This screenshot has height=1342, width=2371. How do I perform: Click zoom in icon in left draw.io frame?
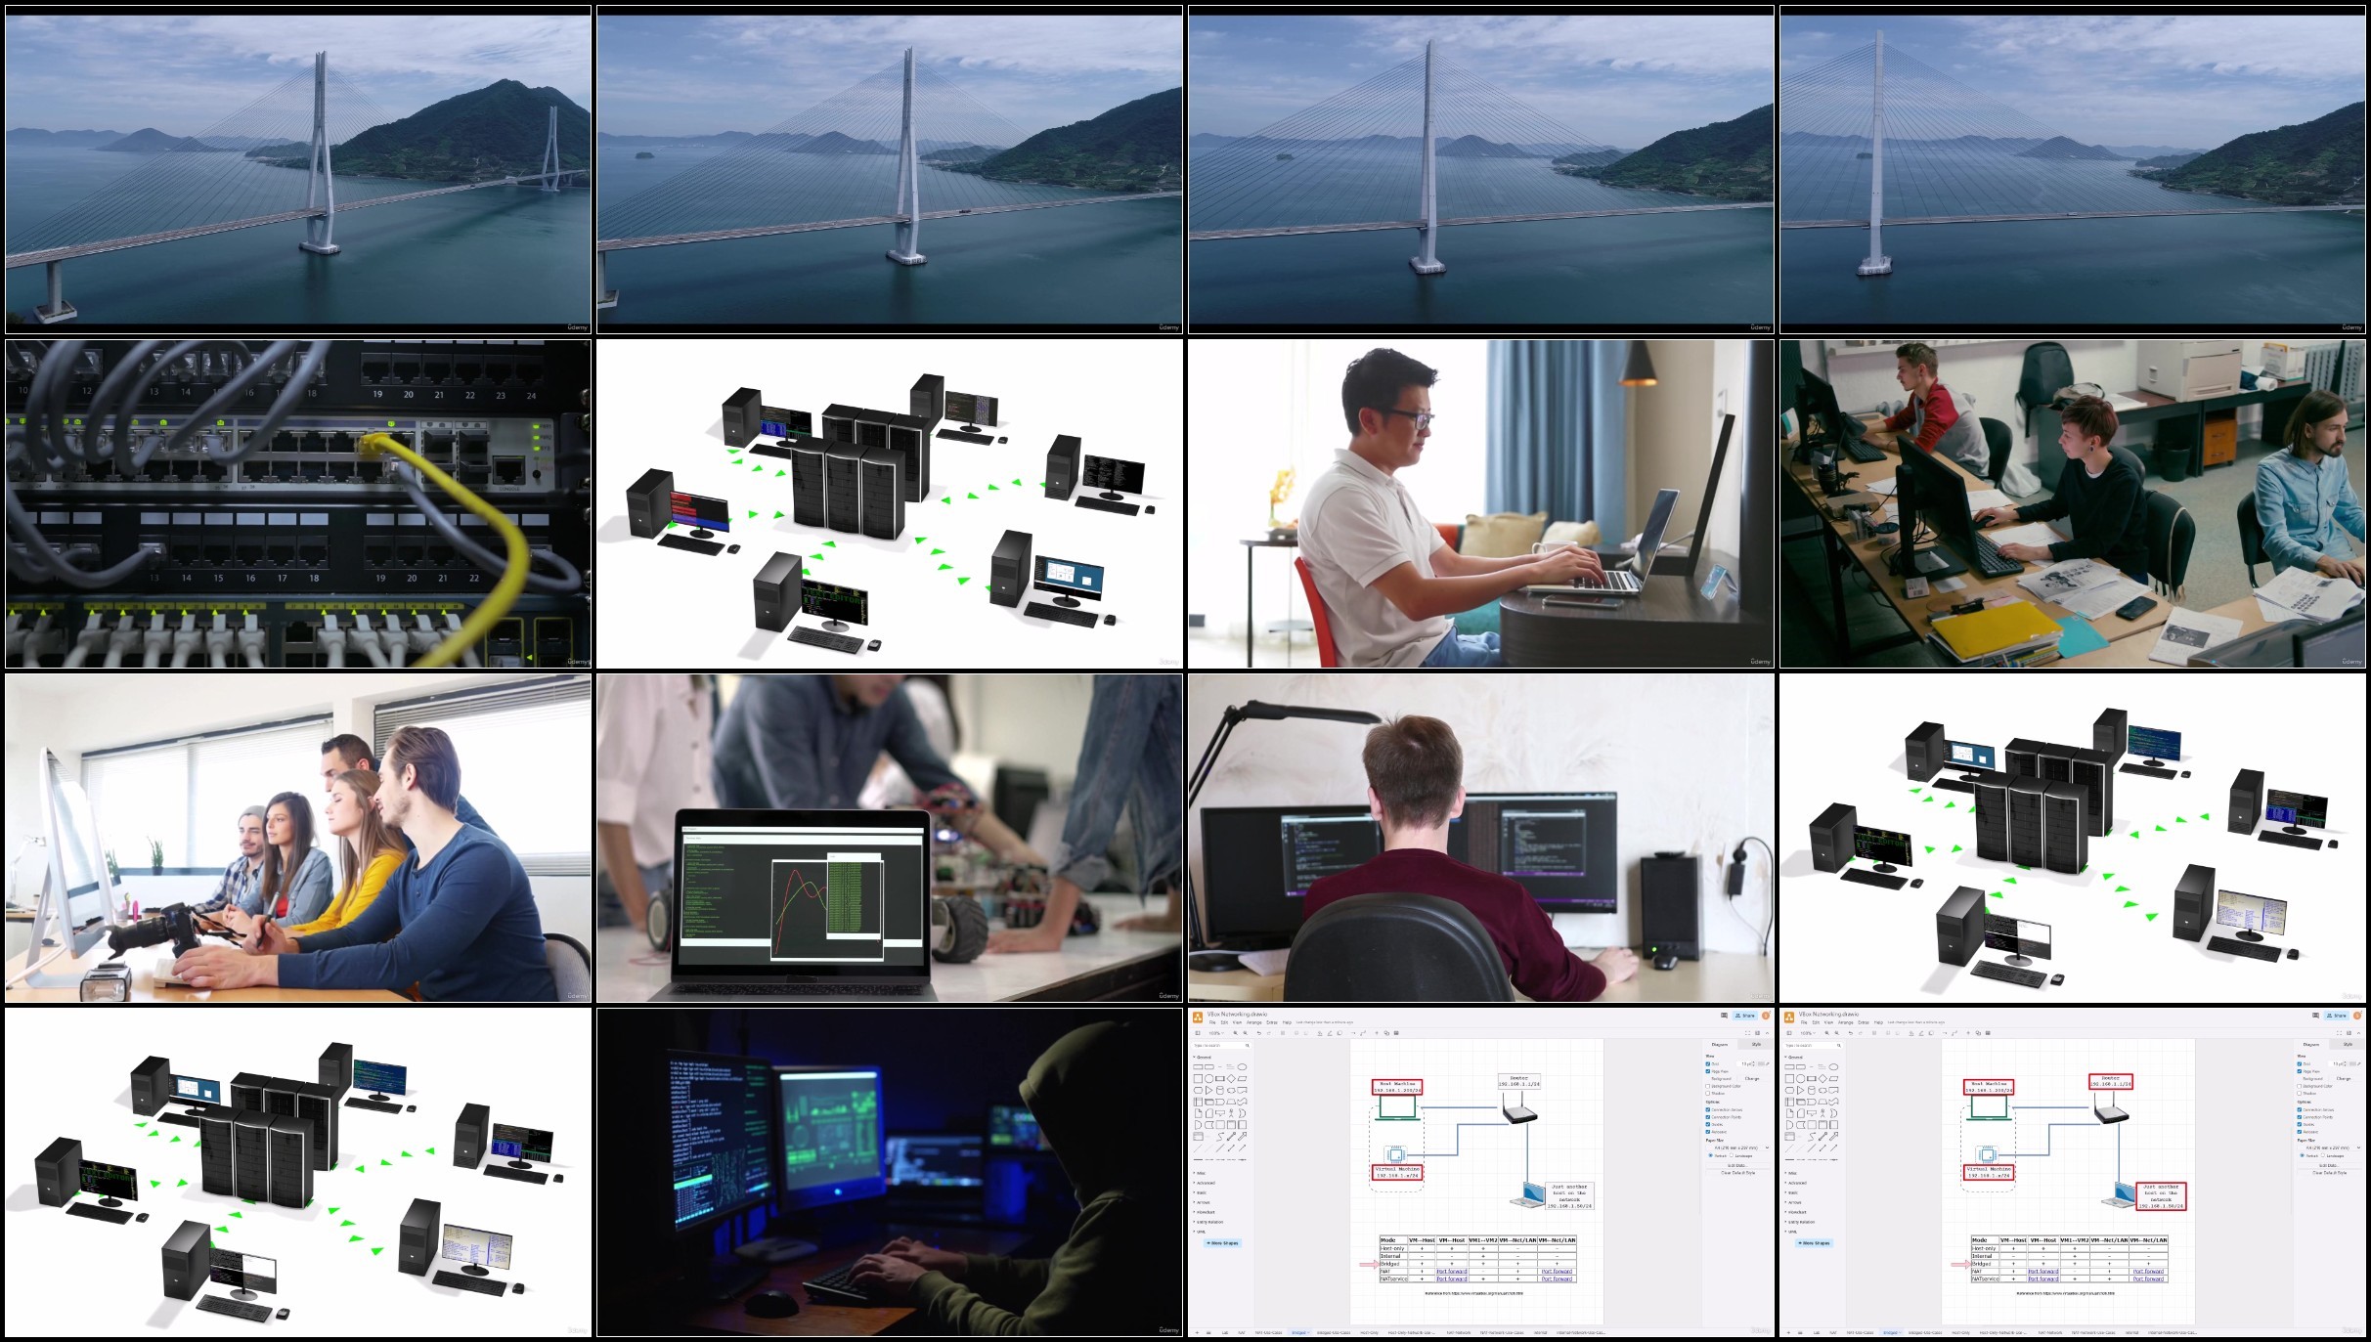tap(1235, 1033)
